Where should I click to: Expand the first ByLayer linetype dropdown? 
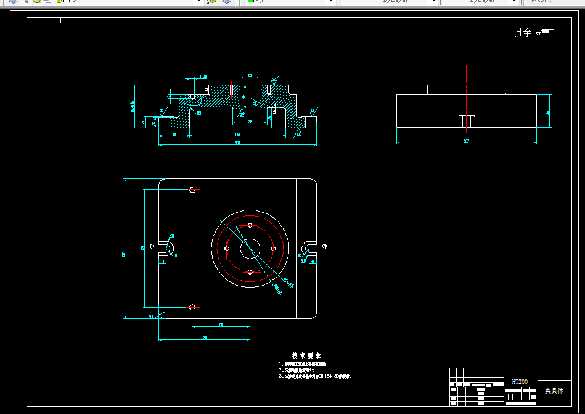click(433, 1)
